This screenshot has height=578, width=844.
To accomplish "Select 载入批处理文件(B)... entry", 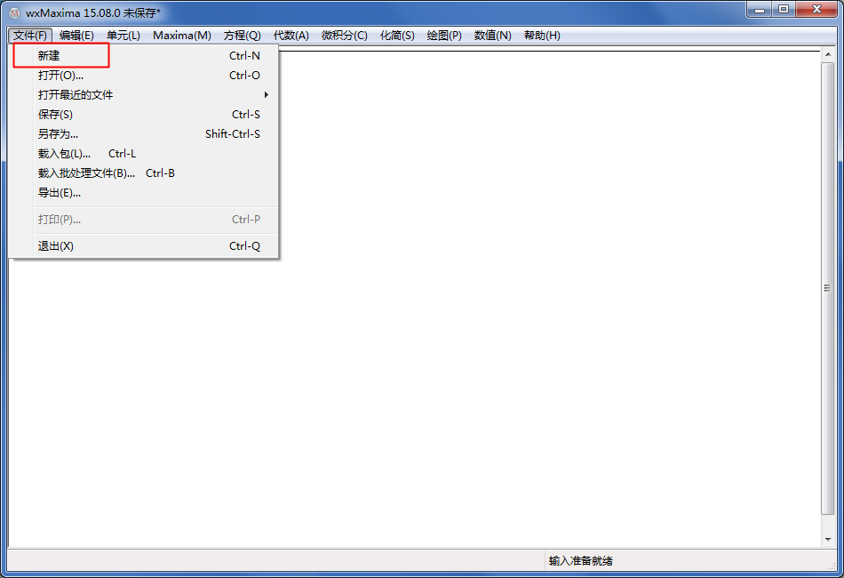I will pyautogui.click(x=144, y=173).
